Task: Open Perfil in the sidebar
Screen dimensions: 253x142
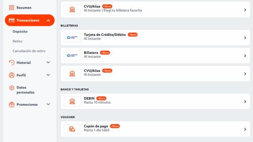Action: pyautogui.click(x=21, y=75)
